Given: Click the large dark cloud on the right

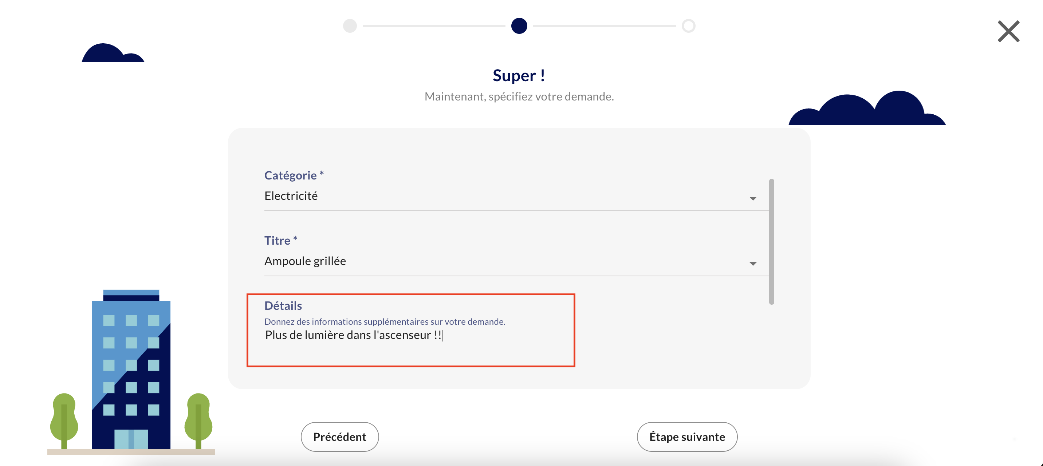Looking at the screenshot, I should point(866,110).
